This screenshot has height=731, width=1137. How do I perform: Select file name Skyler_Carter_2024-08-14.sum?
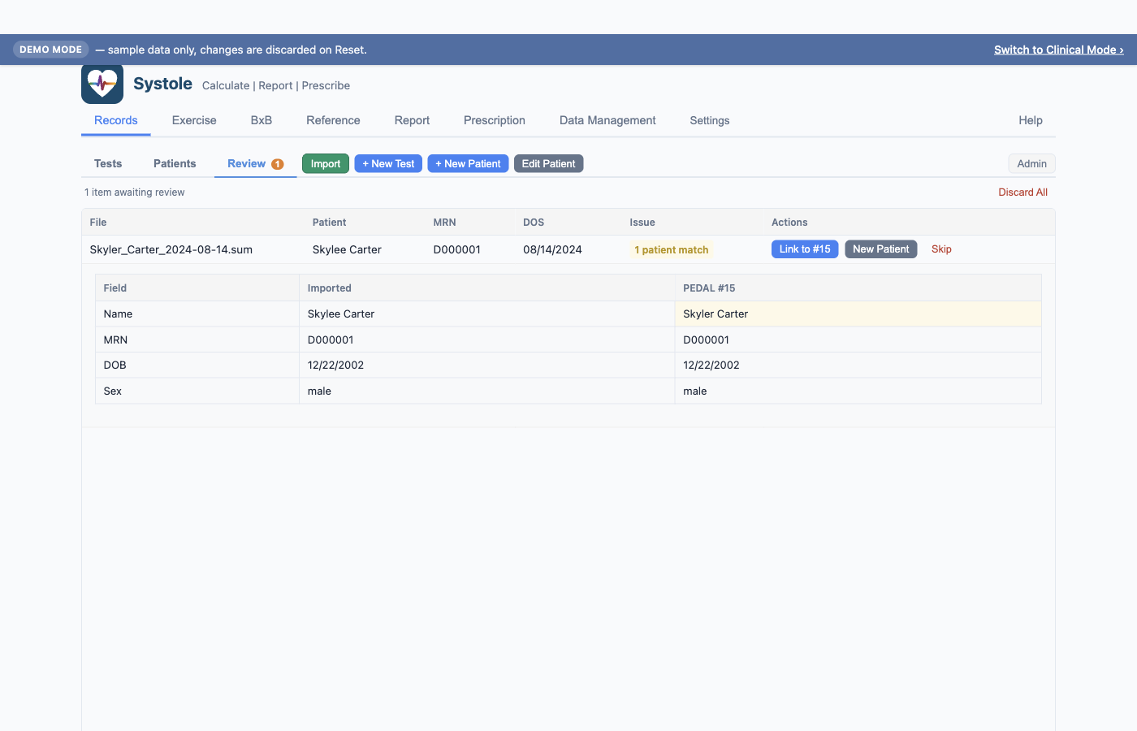pyautogui.click(x=171, y=249)
